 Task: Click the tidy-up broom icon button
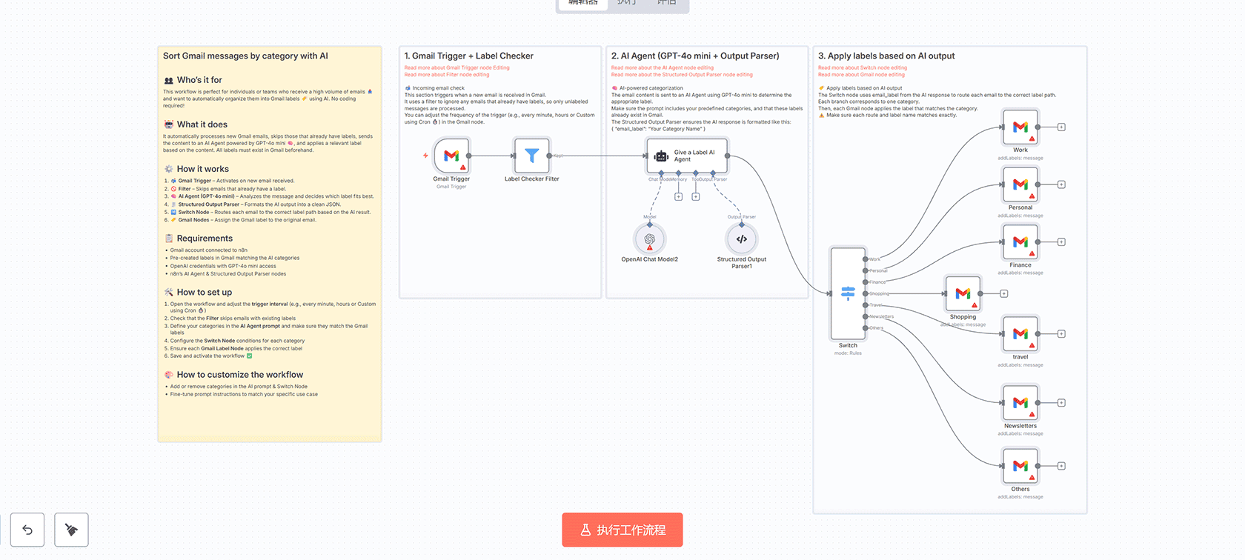point(71,530)
